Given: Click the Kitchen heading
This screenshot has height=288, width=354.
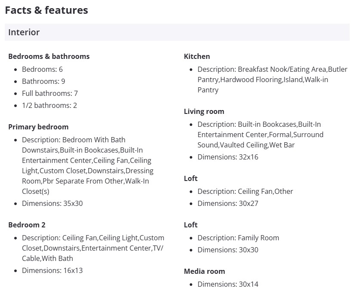Looking at the screenshot, I should (197, 56).
